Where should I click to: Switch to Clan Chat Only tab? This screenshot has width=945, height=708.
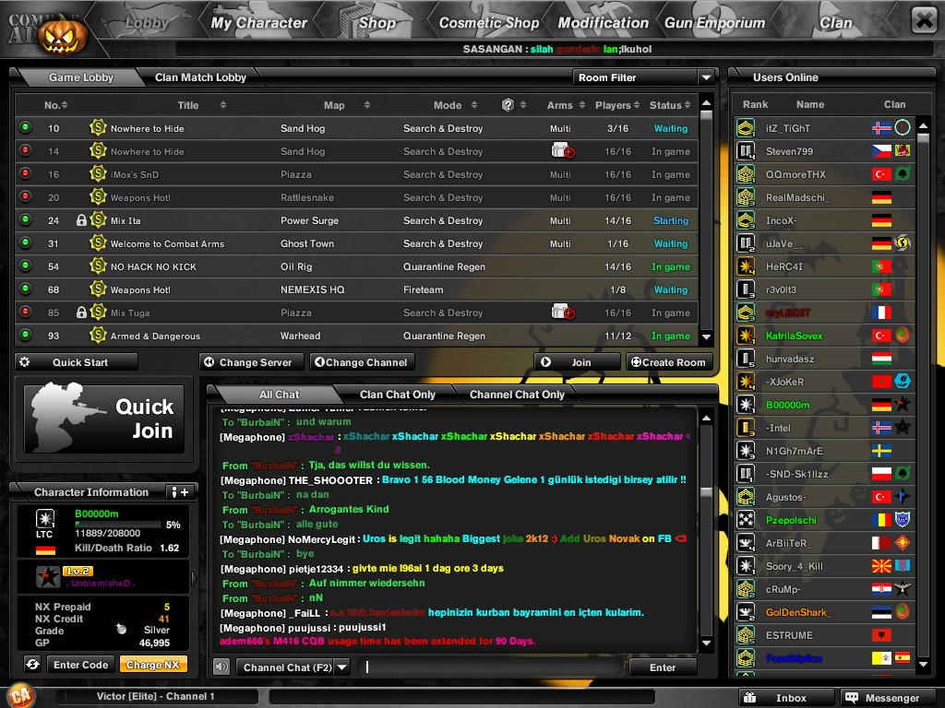click(397, 395)
